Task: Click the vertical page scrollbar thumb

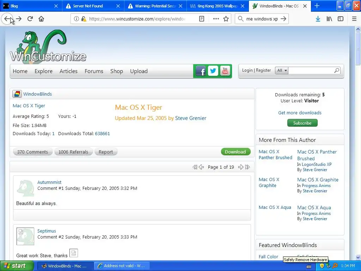Action: (x=358, y=49)
